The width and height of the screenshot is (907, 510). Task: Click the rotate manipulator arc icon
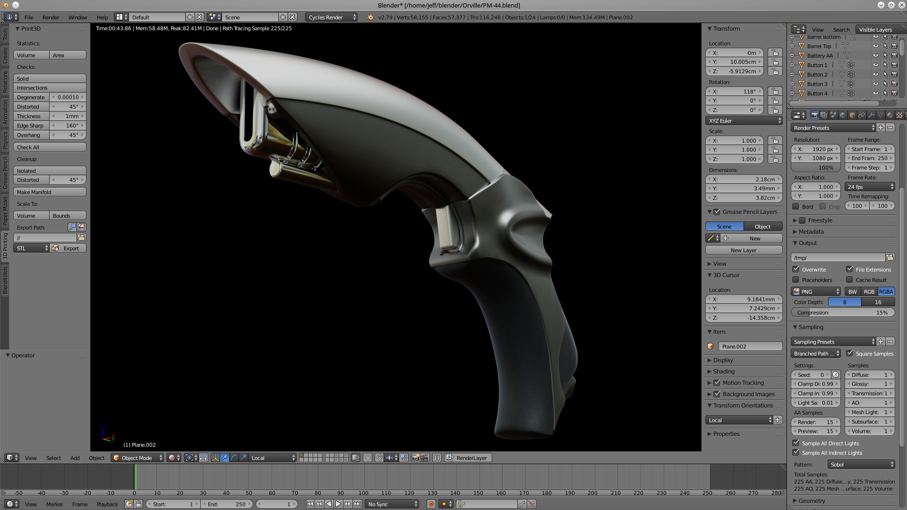pyautogui.click(x=234, y=458)
